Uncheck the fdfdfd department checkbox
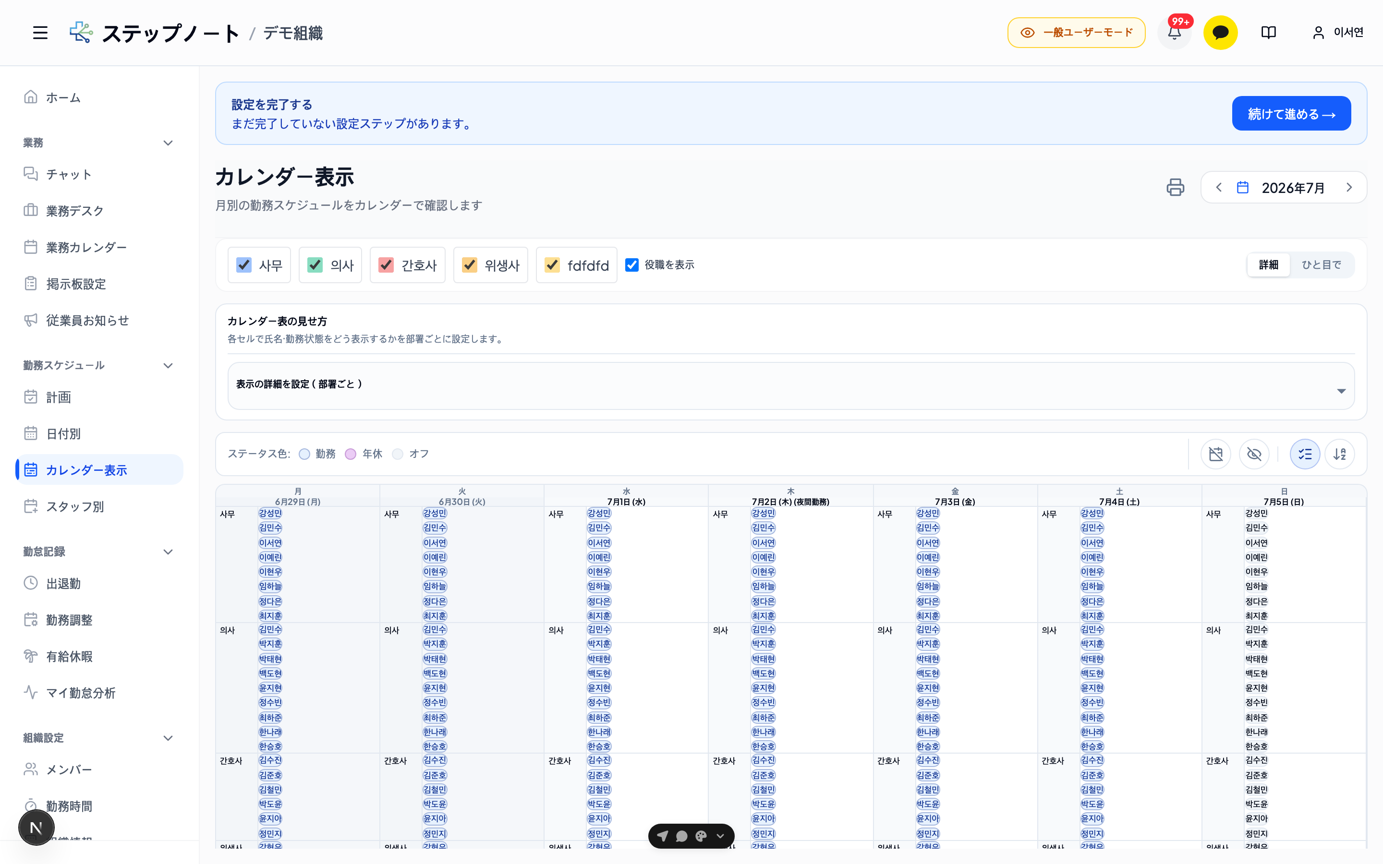This screenshot has width=1383, height=864. point(552,265)
